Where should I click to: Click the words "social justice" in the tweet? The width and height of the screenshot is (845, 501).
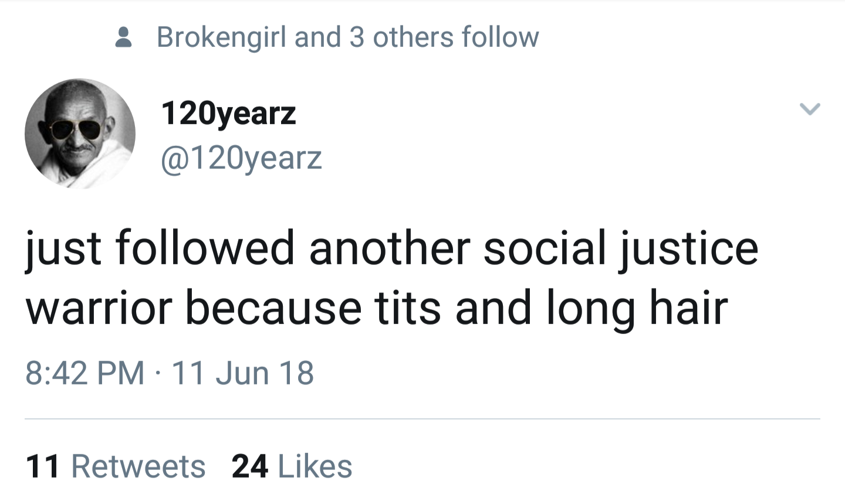(x=620, y=248)
